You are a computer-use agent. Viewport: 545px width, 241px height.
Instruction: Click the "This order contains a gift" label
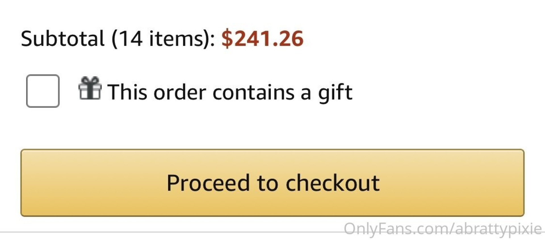tap(230, 92)
